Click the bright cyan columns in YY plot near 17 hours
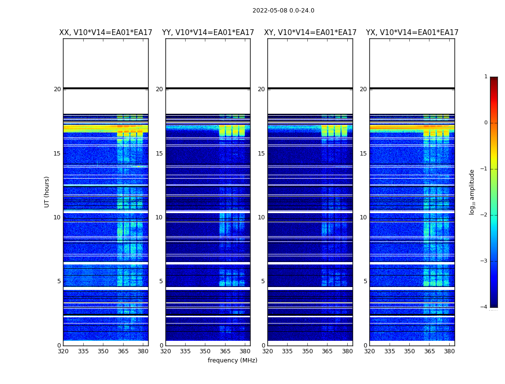Image resolution: width=505 pixels, height=384 pixels. pos(232,131)
